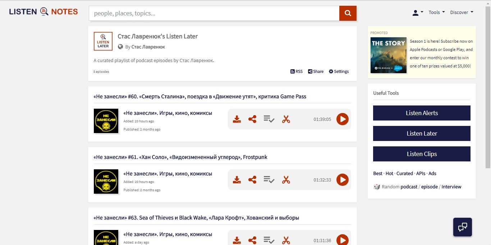This screenshot has height=245, width=491.
Task: Click the Listen Later tool button
Action: point(422,133)
